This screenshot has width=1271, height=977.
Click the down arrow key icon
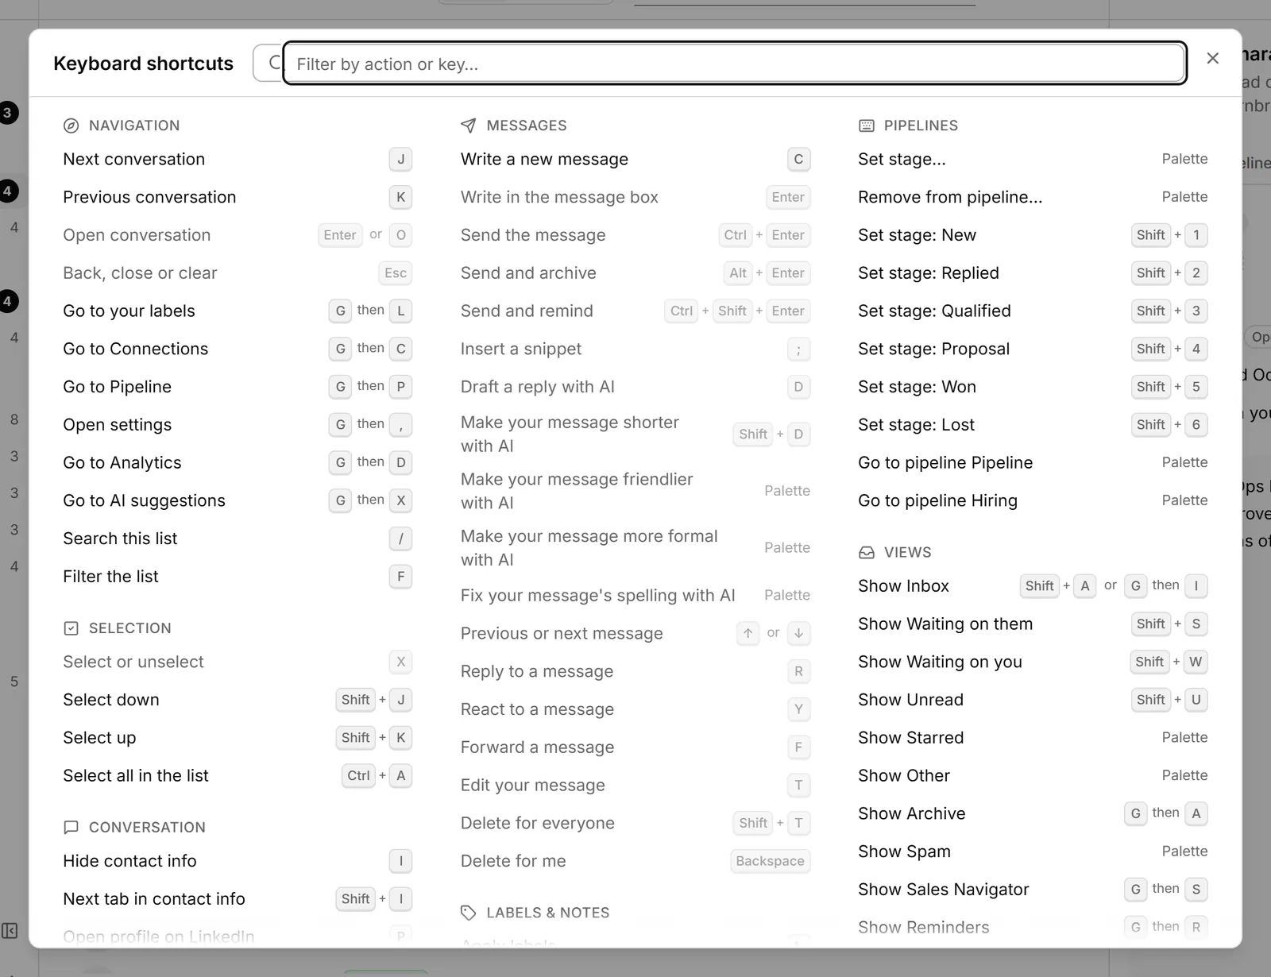(798, 633)
